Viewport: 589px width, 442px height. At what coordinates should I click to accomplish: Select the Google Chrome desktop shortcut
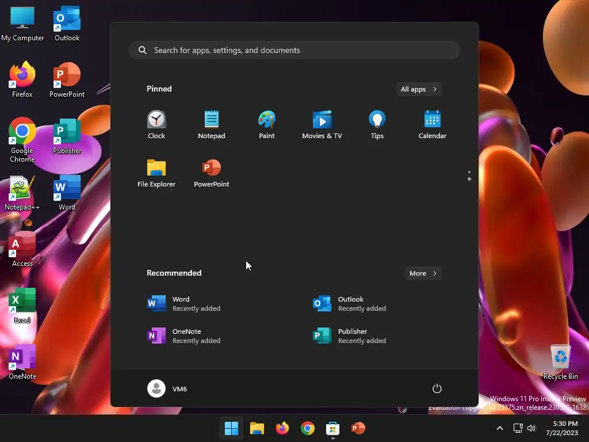pyautogui.click(x=22, y=140)
